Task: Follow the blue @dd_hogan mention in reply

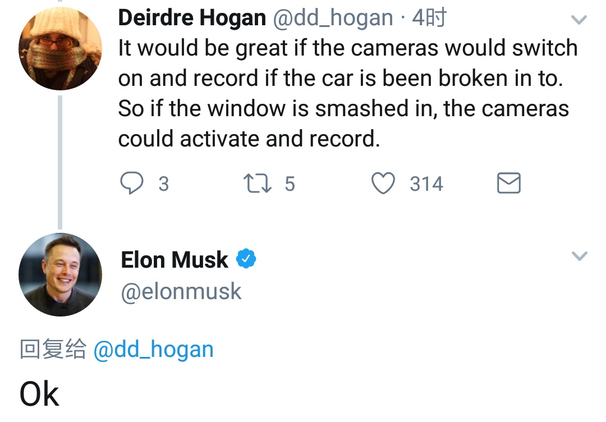Action: click(x=153, y=350)
